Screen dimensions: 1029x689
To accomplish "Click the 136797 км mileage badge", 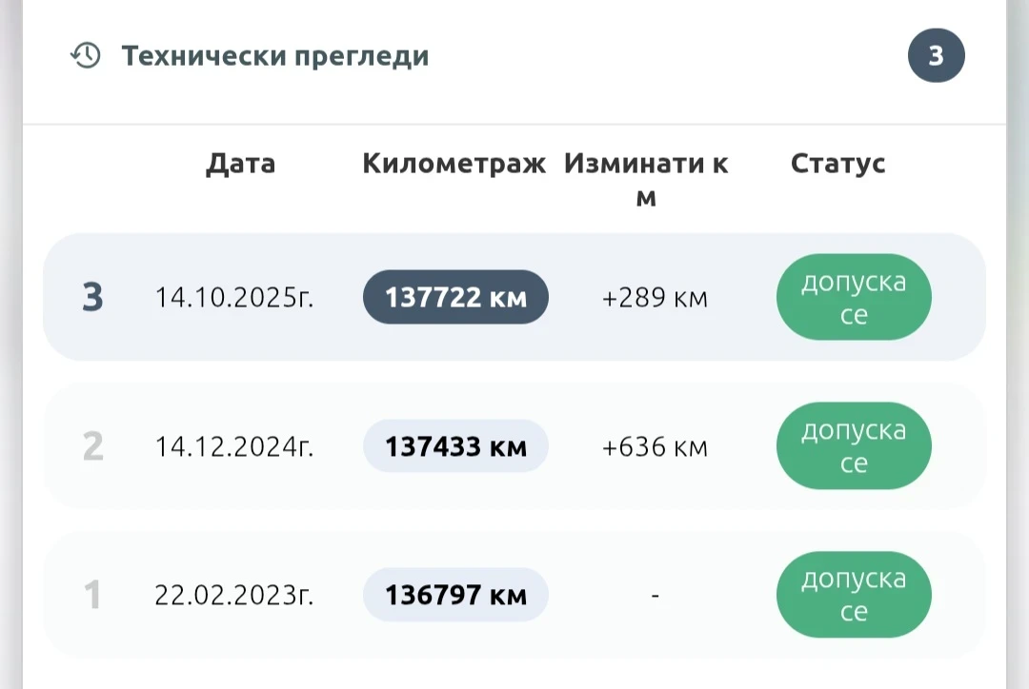I will 455,596.
